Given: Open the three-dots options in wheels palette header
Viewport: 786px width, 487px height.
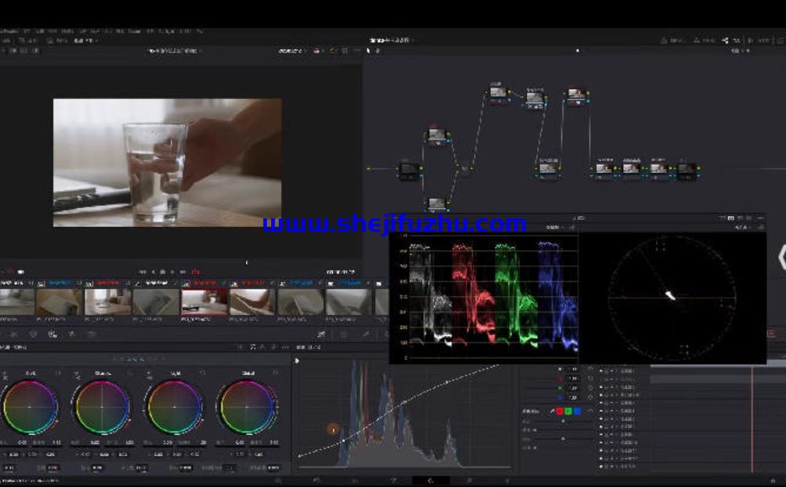Looking at the screenshot, I should pyautogui.click(x=286, y=347).
